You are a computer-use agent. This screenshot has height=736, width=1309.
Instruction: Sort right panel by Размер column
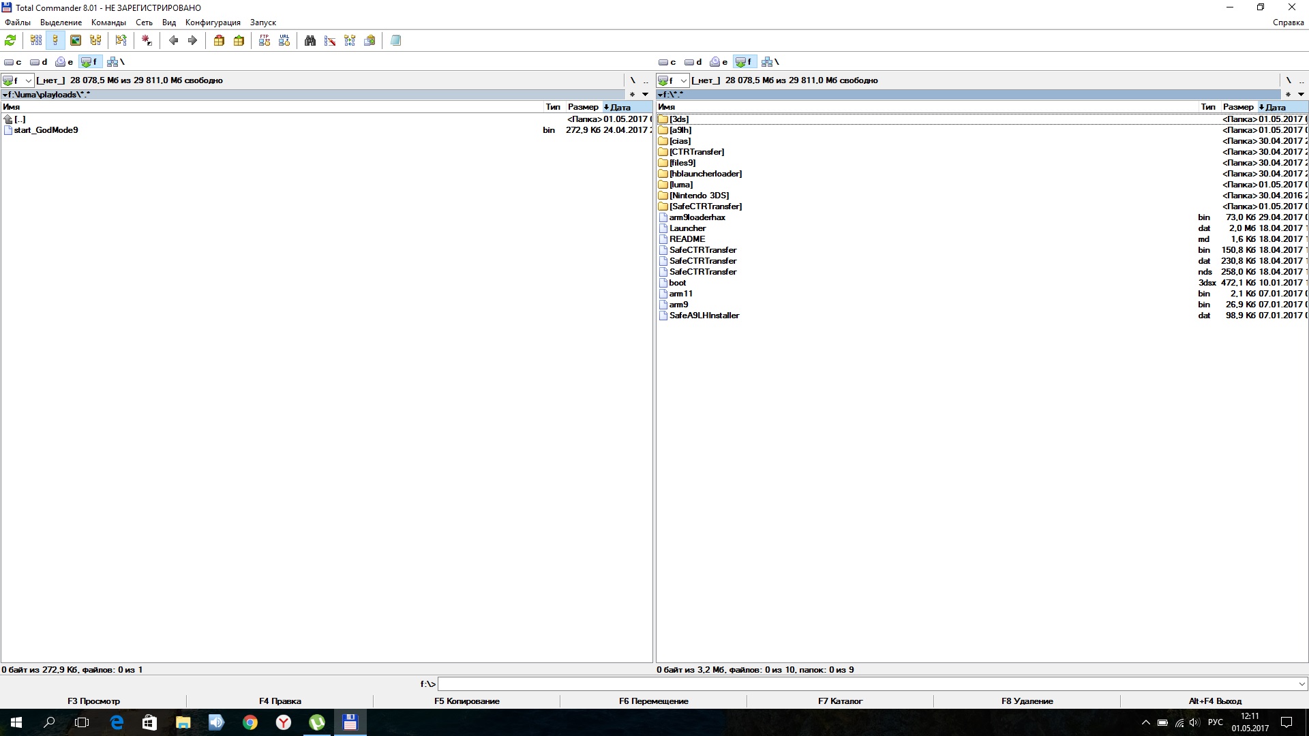tap(1238, 107)
